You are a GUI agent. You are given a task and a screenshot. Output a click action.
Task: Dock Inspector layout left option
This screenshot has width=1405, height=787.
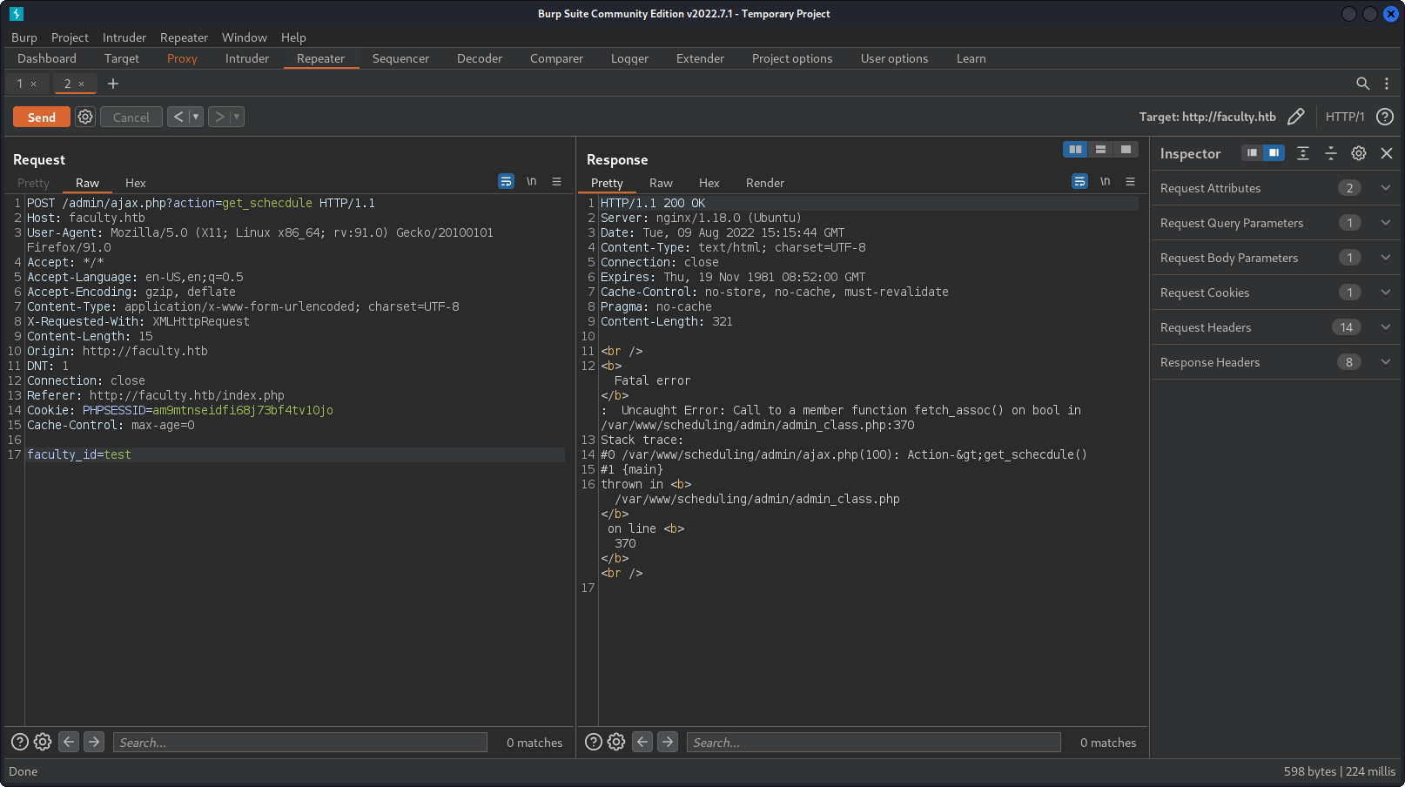[1252, 153]
